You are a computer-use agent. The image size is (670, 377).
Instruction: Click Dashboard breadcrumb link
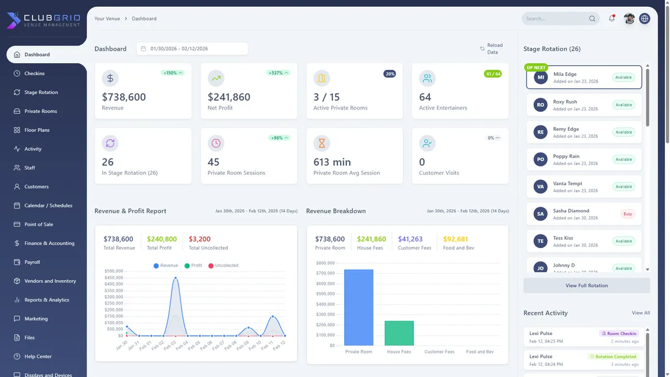[144, 18]
